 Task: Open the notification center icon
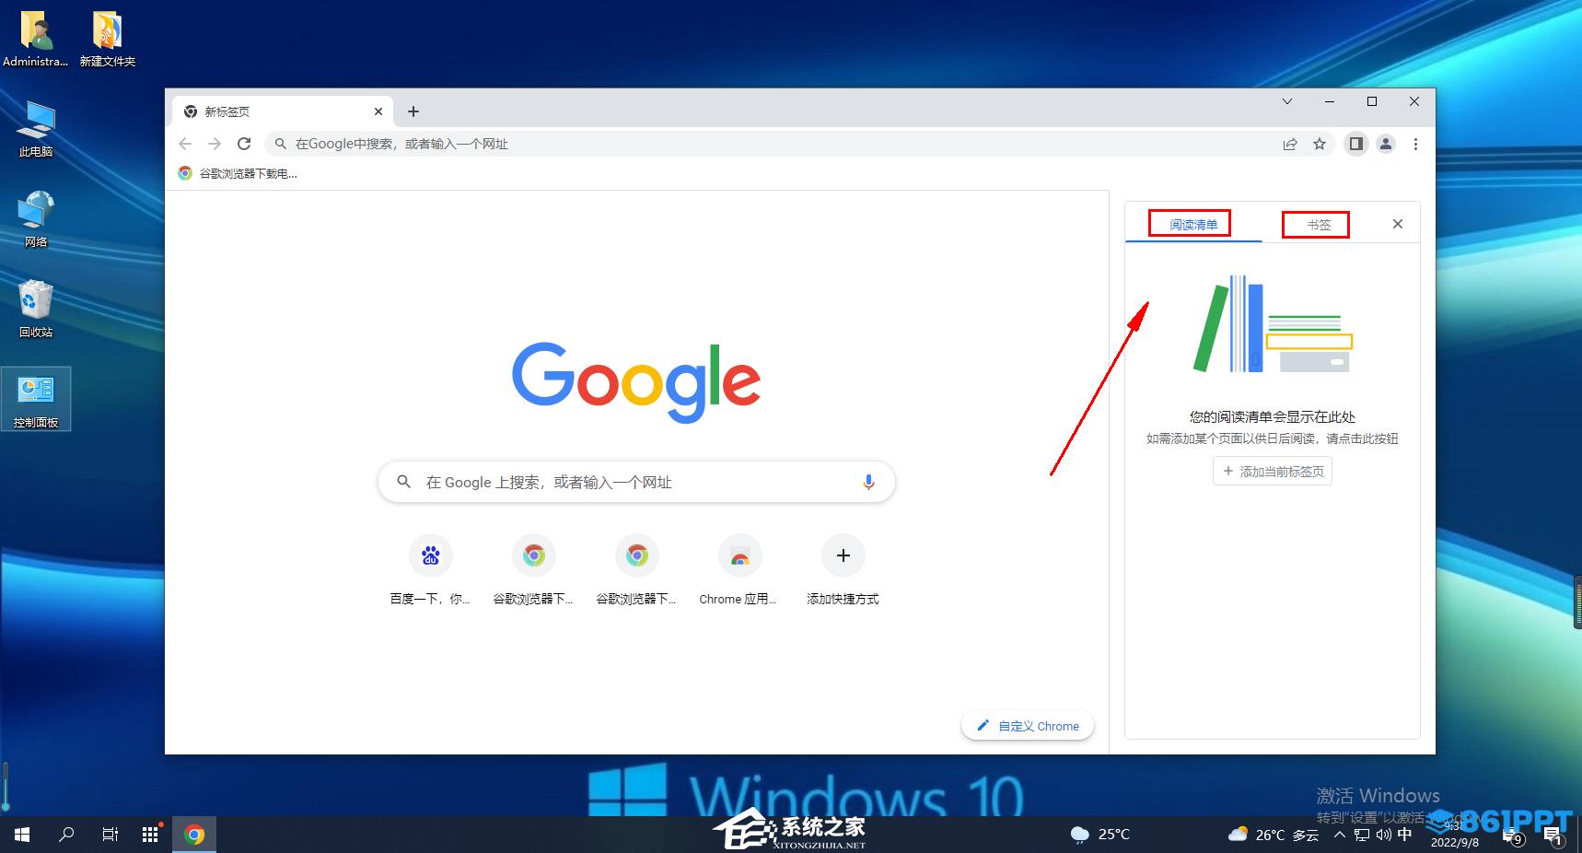1553,836
